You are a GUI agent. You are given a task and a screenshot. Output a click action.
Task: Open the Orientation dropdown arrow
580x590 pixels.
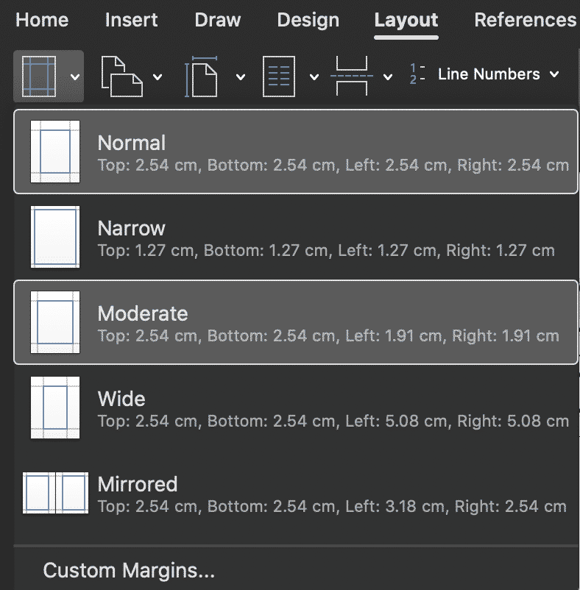[158, 76]
